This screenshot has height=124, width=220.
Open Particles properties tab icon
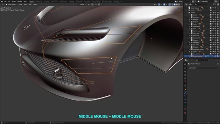coord(185,96)
